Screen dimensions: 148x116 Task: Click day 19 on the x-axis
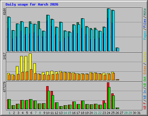click(87, 113)
